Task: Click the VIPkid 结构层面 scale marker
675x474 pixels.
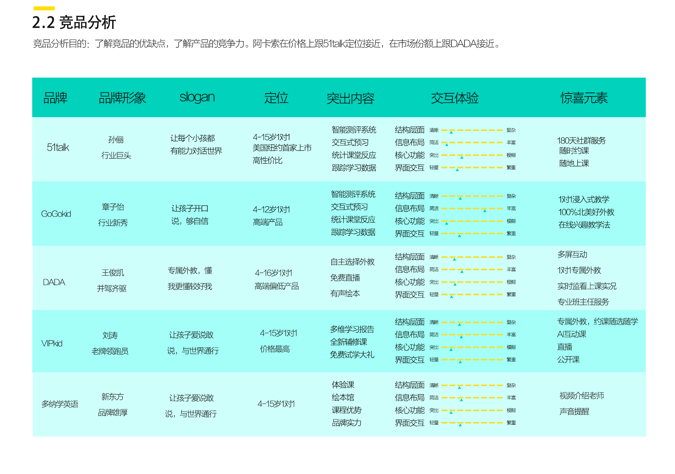Action: pos(459,324)
